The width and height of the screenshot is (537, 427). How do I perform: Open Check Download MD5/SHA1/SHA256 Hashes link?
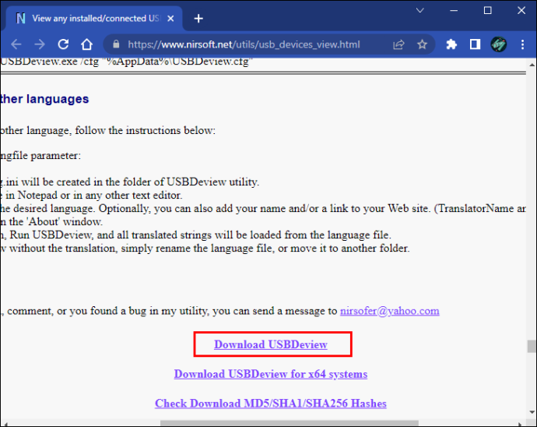pyautogui.click(x=271, y=404)
